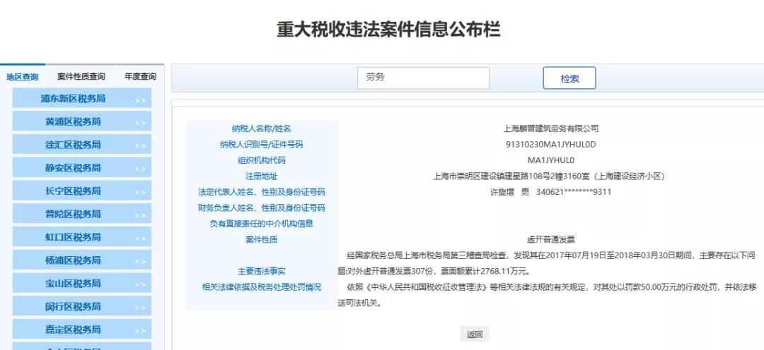The height and width of the screenshot is (350, 764).
Task: Switch to the 地区查询 tab
Action: point(22,77)
